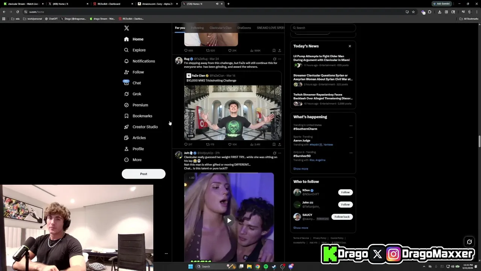The width and height of the screenshot is (481, 271).
Task: Click Grok explain icon on Jolt's post
Action: [x=275, y=153]
